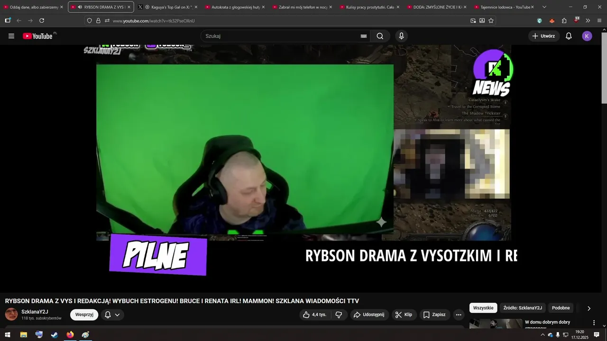Click Udostępnij to share video
The image size is (607, 341).
pyautogui.click(x=369, y=314)
